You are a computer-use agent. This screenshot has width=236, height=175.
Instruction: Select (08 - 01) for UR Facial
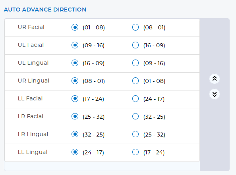[135, 27]
